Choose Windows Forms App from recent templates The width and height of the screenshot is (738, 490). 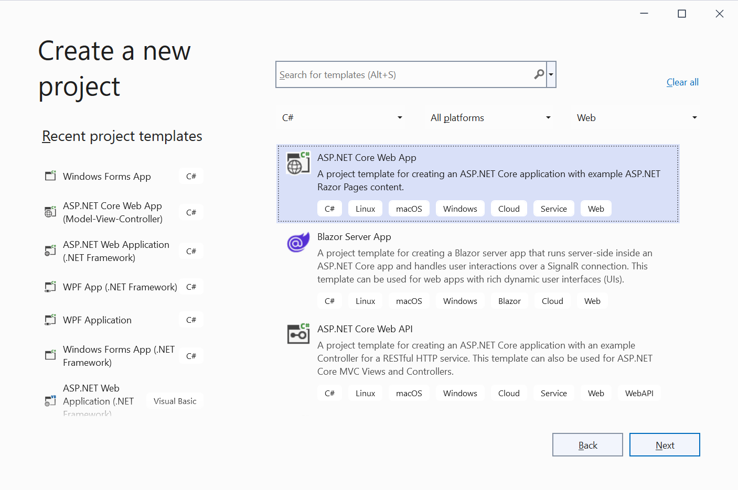pyautogui.click(x=123, y=177)
